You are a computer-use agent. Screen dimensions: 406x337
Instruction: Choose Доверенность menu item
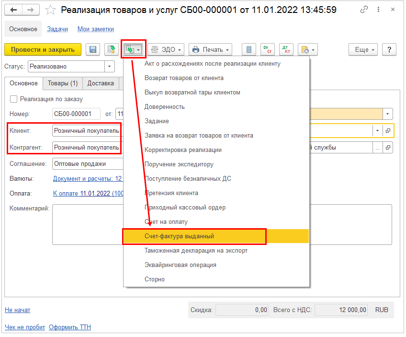coord(216,107)
